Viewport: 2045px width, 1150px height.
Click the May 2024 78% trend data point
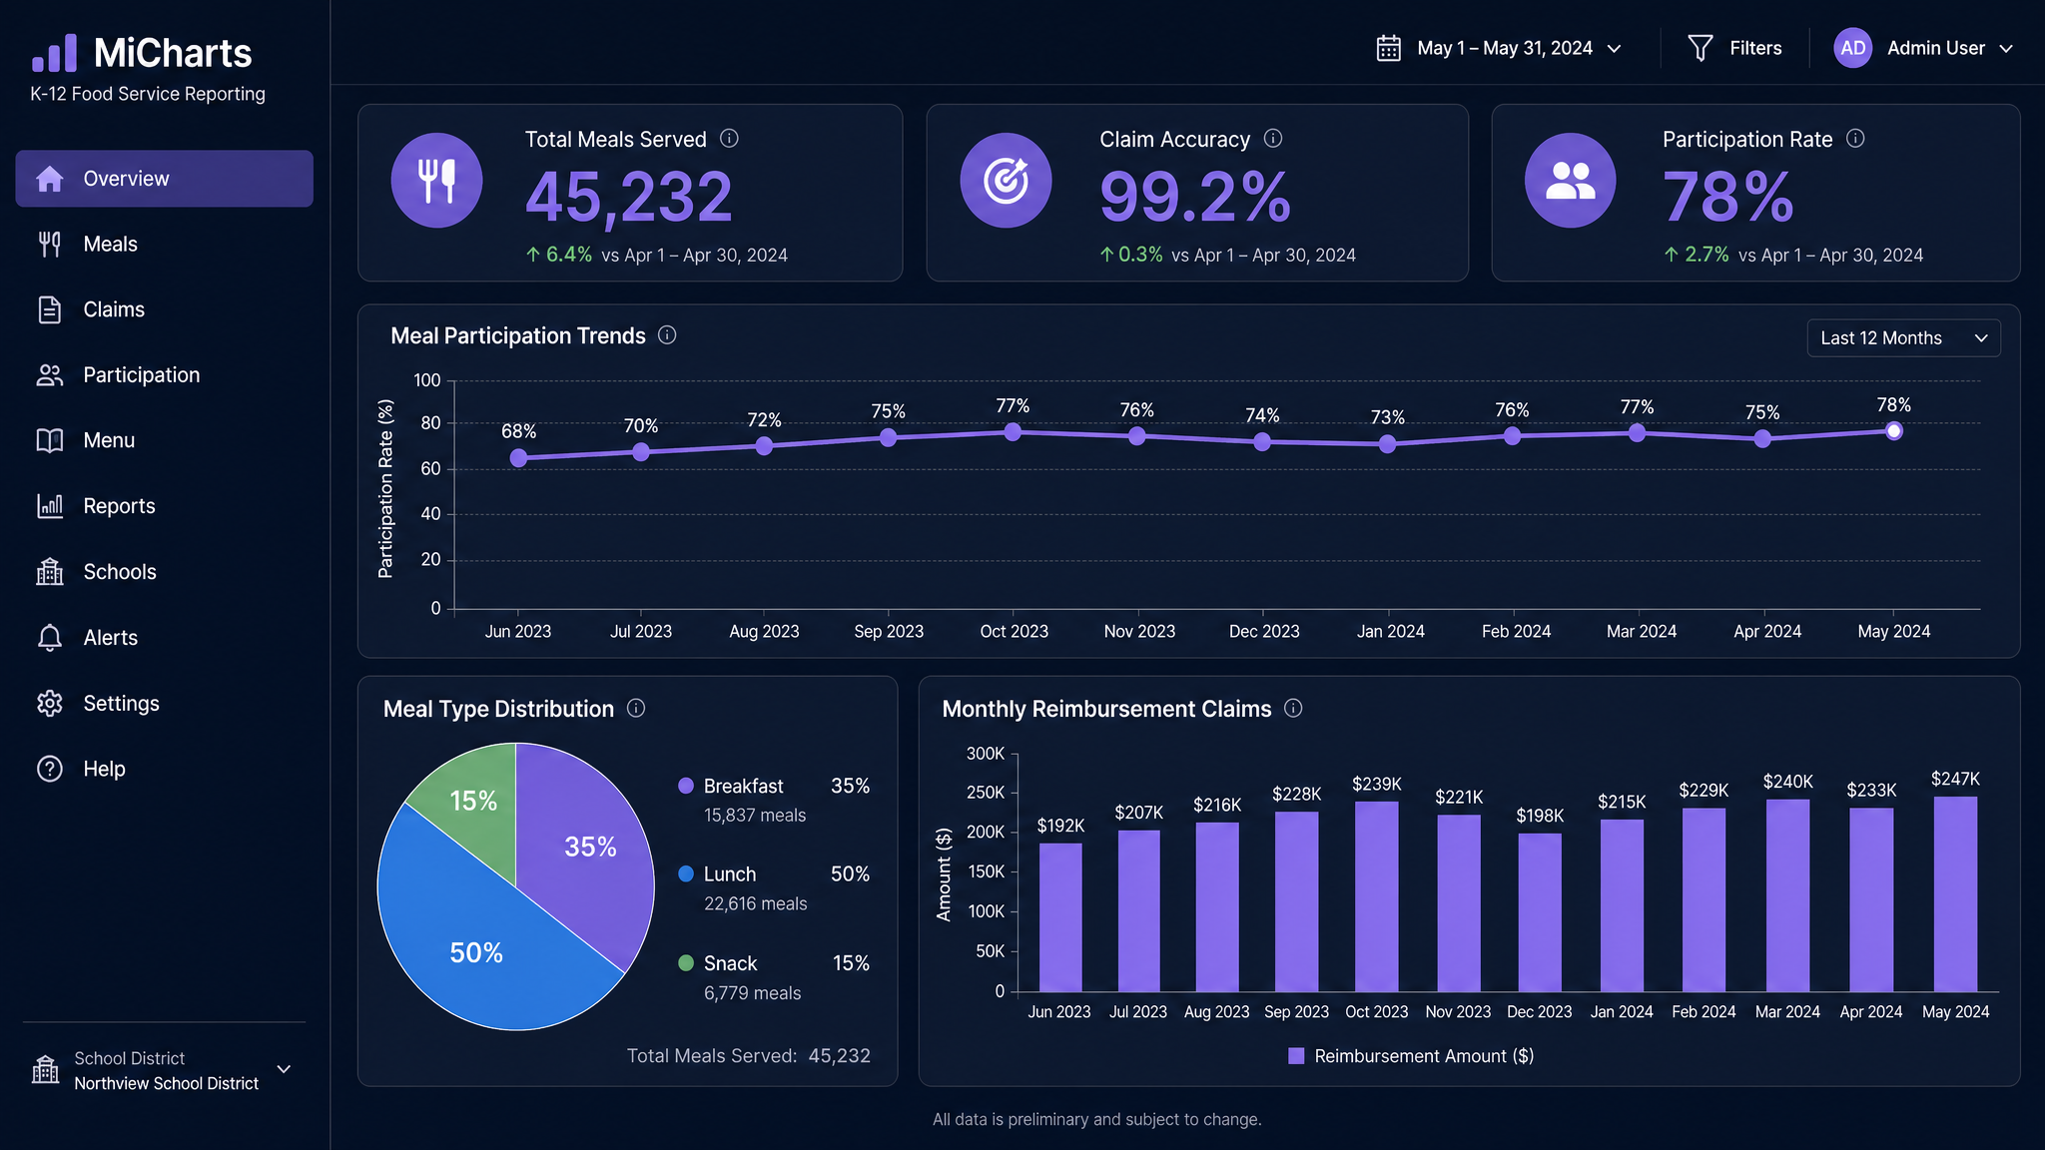1893,431
